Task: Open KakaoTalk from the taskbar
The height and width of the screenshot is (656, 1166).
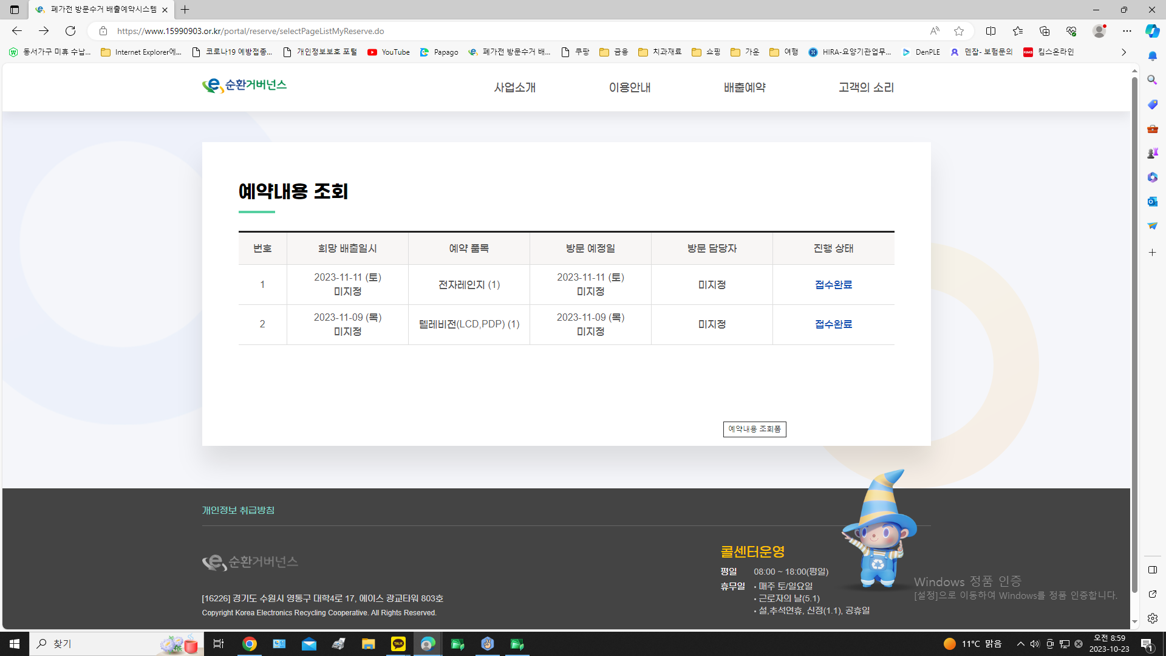Action: click(x=398, y=644)
